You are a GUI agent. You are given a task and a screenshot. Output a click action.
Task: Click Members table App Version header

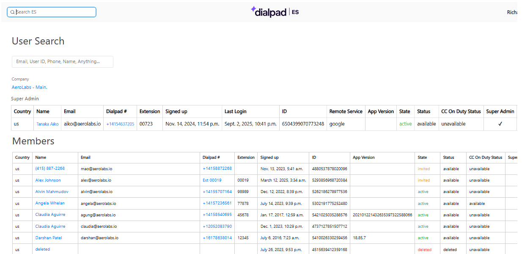pyautogui.click(x=364, y=157)
